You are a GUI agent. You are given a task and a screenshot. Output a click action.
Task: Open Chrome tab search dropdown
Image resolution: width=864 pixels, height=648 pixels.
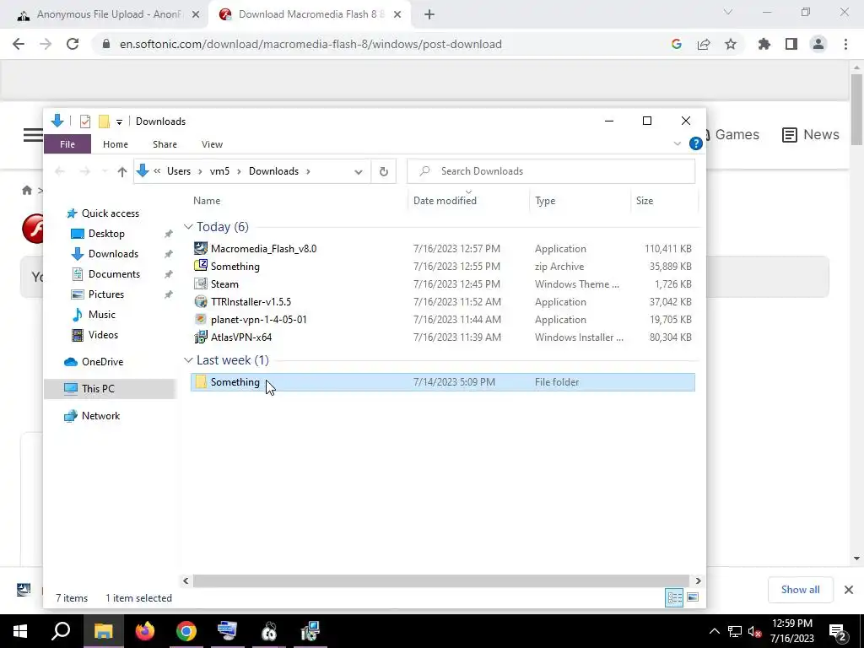[728, 12]
